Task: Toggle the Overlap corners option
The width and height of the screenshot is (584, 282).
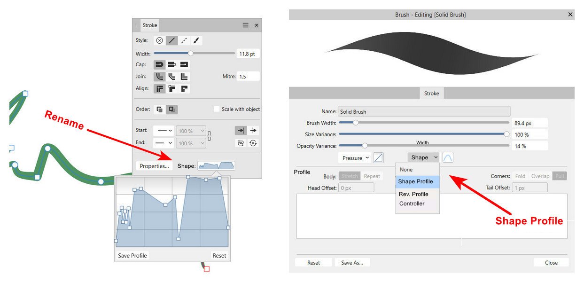Action: click(540, 176)
